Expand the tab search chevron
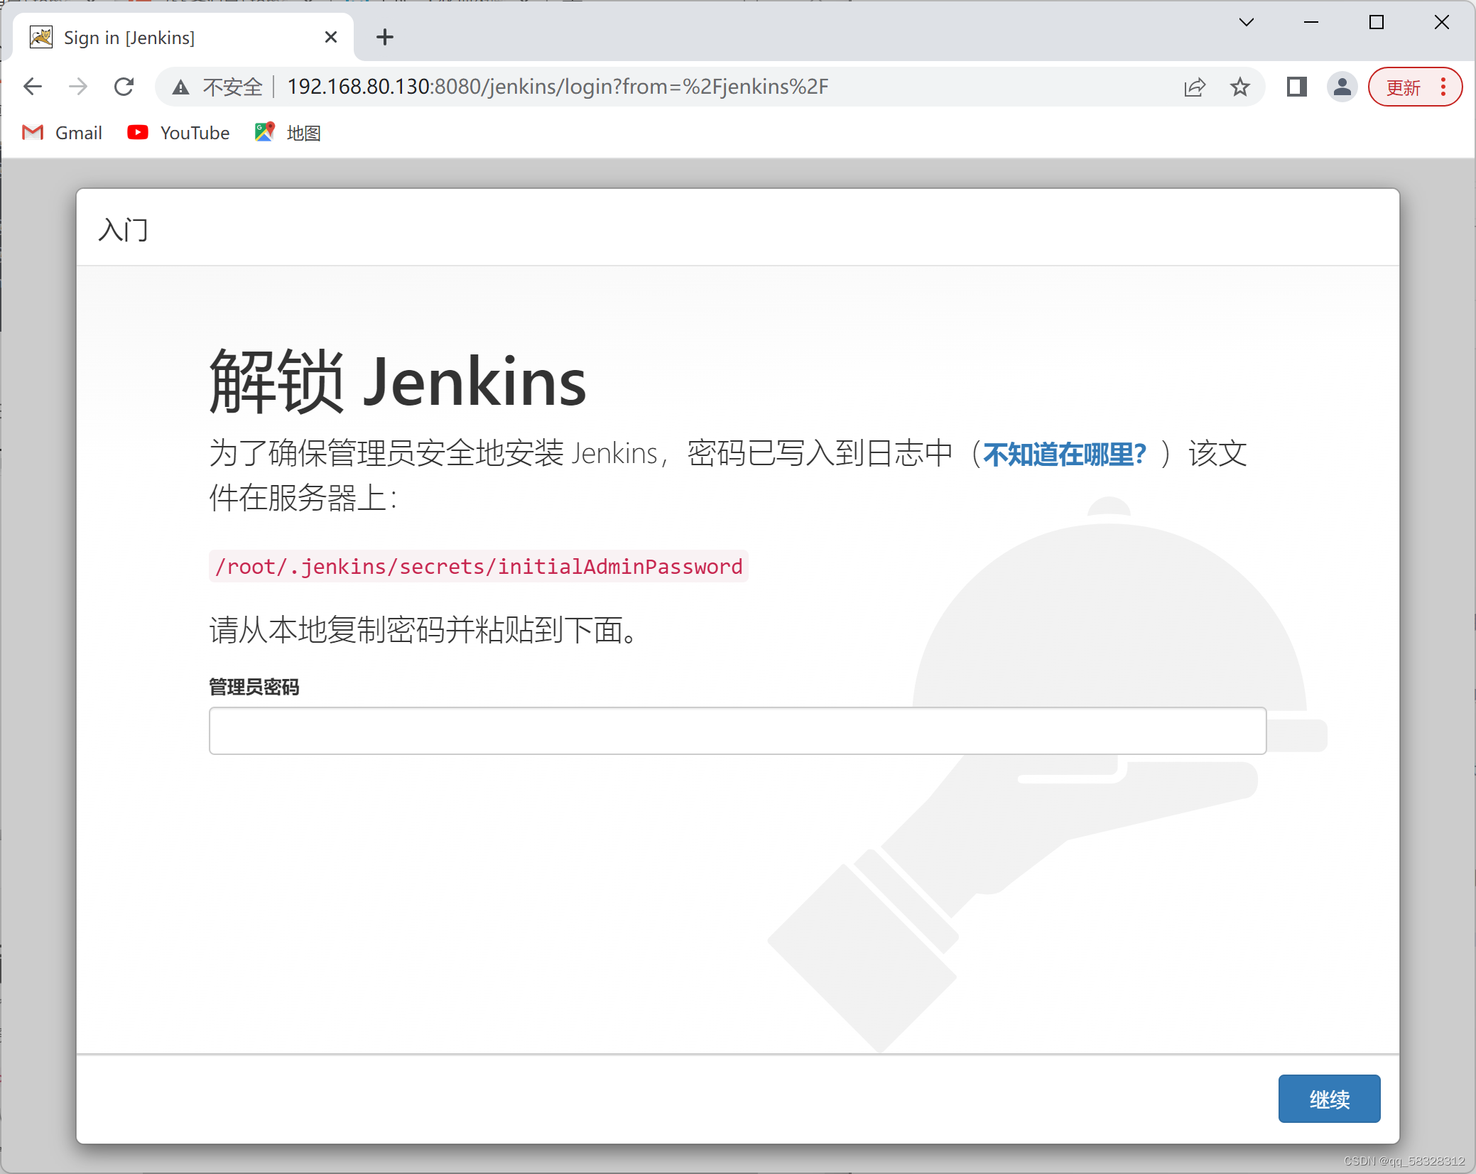The width and height of the screenshot is (1476, 1174). (x=1246, y=22)
